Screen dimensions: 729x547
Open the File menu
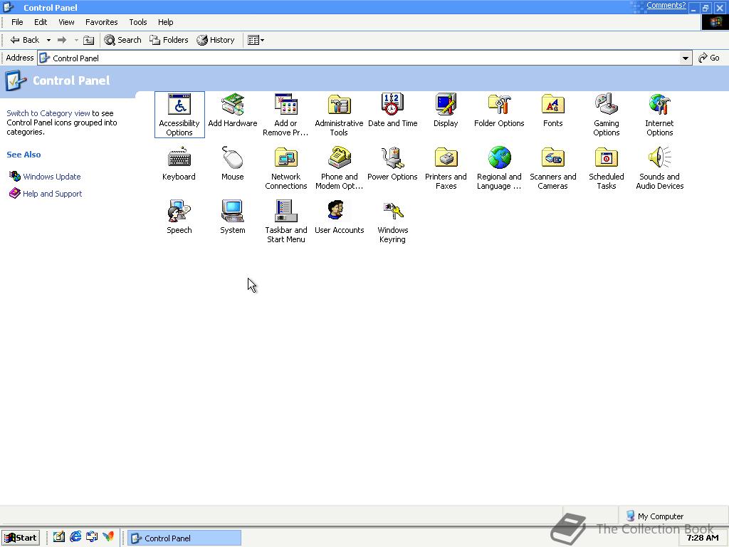pyautogui.click(x=17, y=22)
